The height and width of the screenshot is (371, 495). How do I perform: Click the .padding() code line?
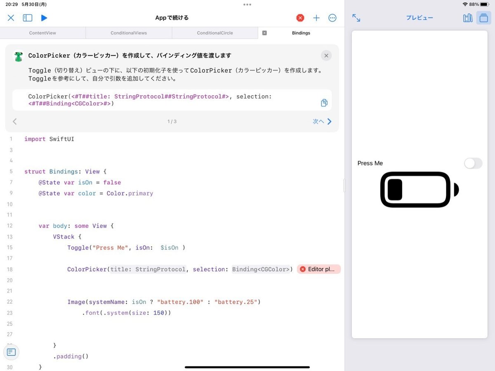pos(71,356)
